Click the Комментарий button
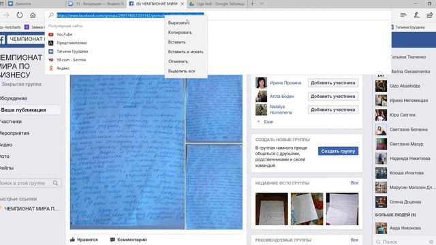Screen dimensions: 436x245 129,240
